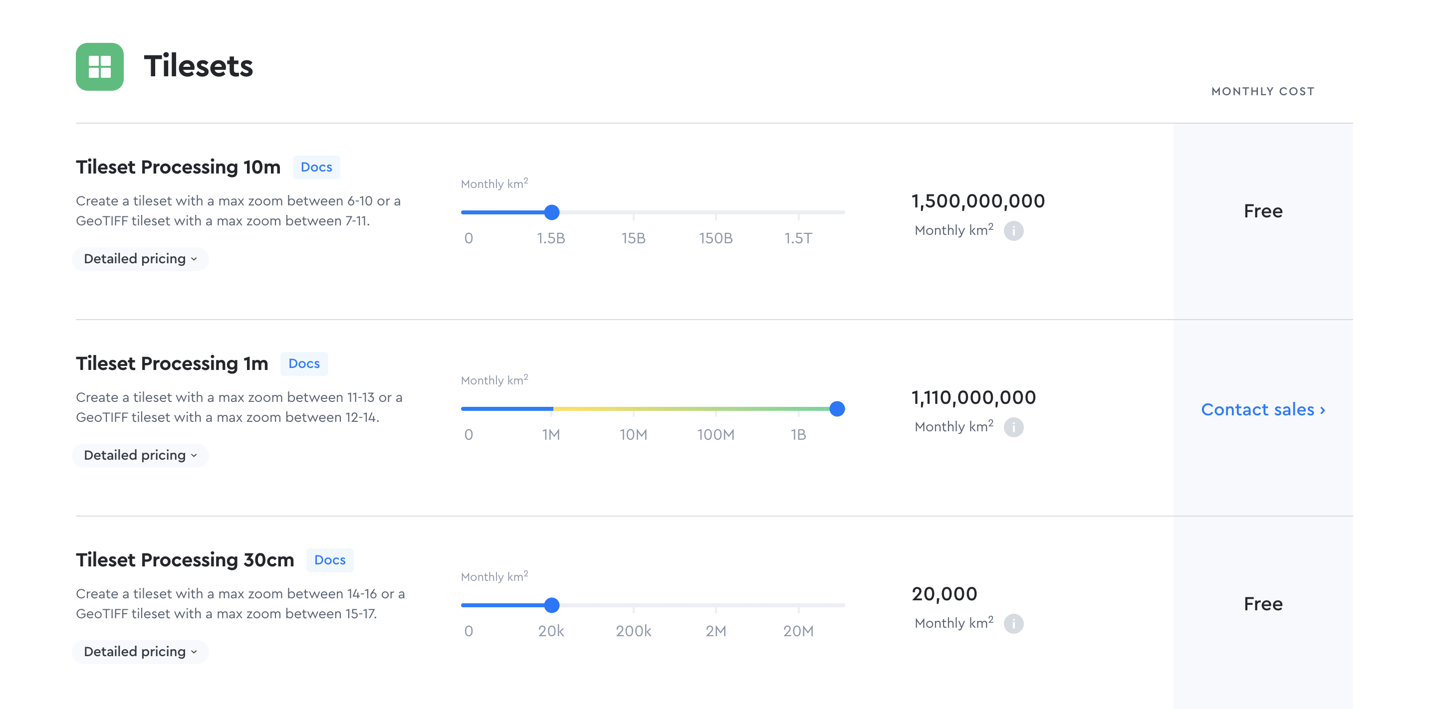This screenshot has height=709, width=1429.
Task: Set 10m slider to the 150B mark
Action: pos(715,212)
